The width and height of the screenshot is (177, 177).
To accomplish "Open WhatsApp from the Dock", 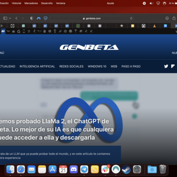I will (x=95, y=169).
